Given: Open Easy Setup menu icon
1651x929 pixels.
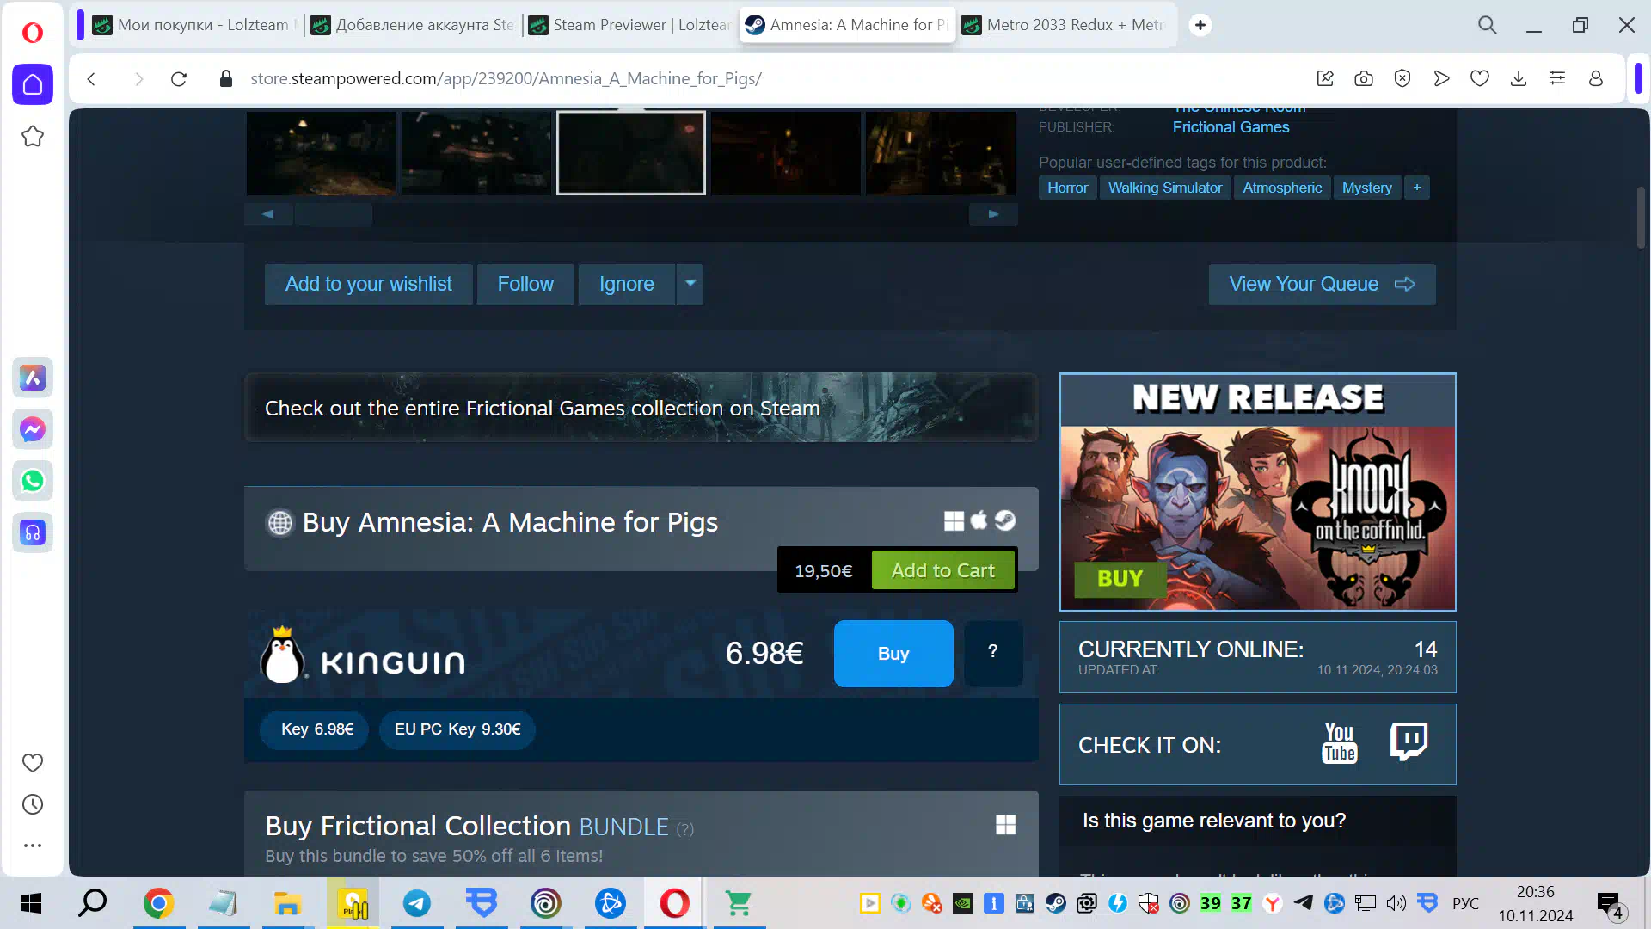Looking at the screenshot, I should (1557, 79).
